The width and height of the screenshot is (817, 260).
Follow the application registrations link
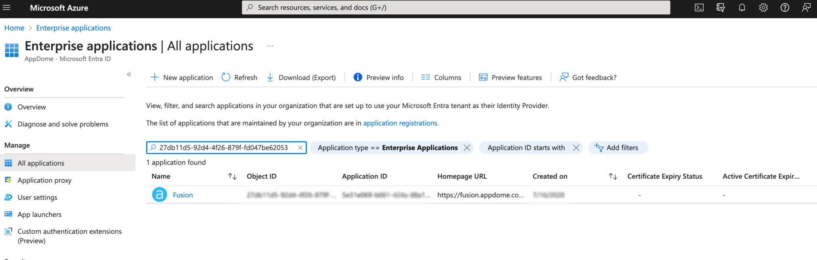(400, 123)
